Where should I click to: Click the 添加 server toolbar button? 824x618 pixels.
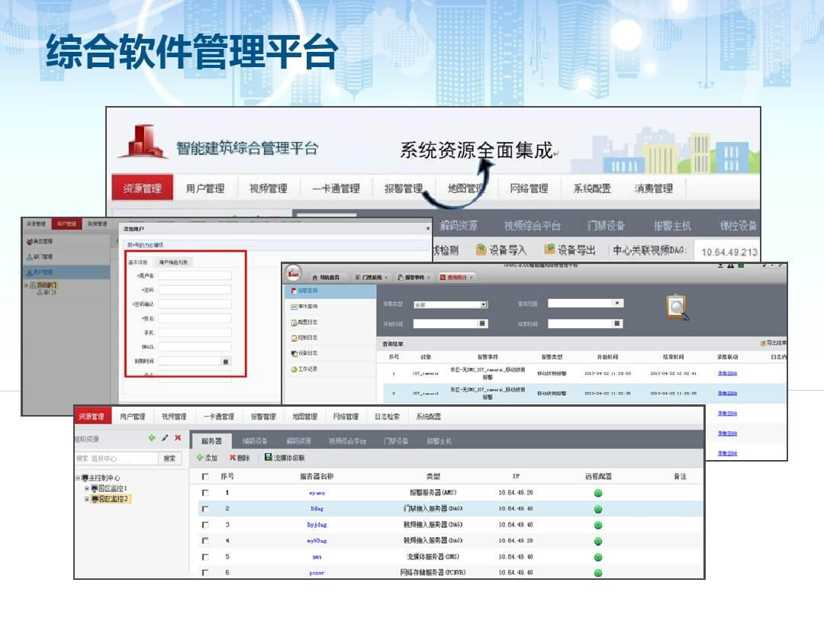pyautogui.click(x=207, y=458)
